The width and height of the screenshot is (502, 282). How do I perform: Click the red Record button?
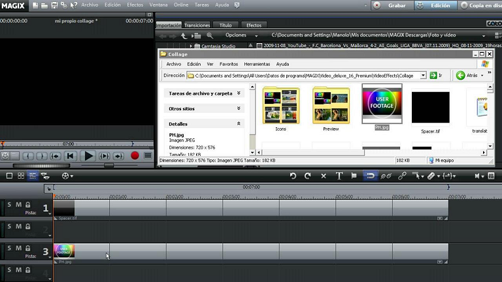point(135,156)
